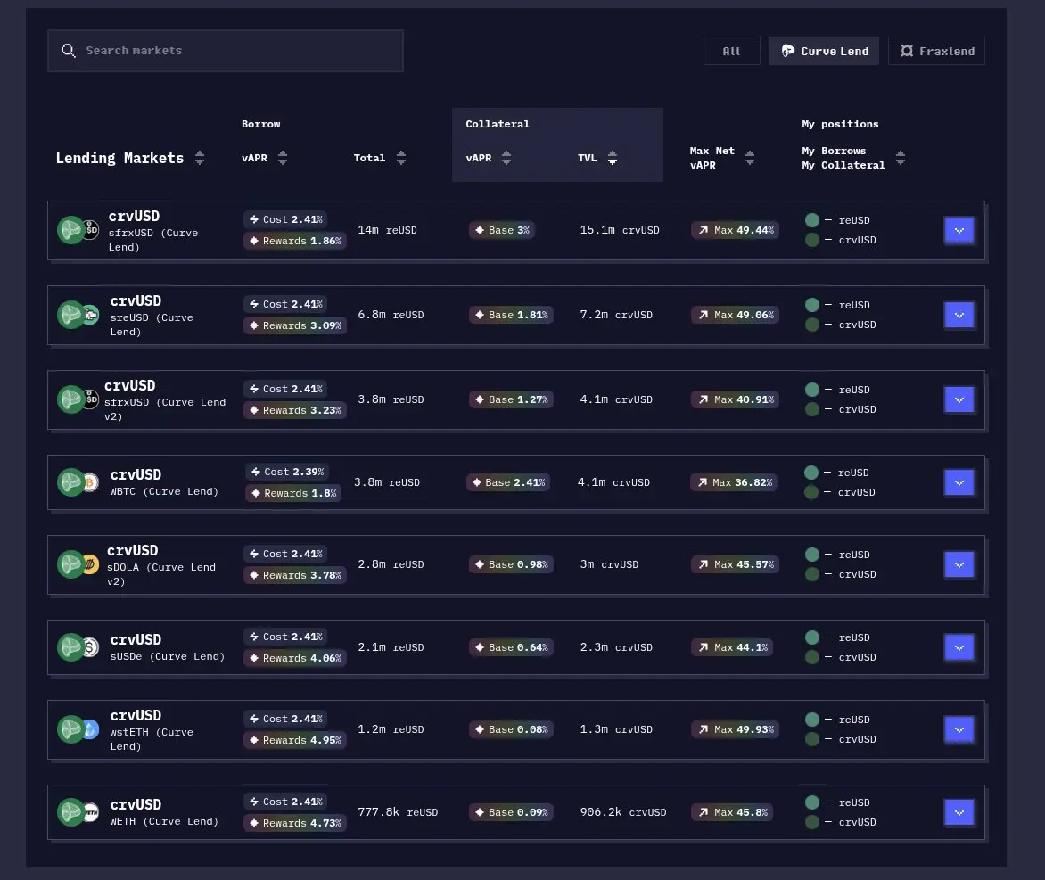
Task: Sort by Collateral TVL column
Action: (x=613, y=158)
